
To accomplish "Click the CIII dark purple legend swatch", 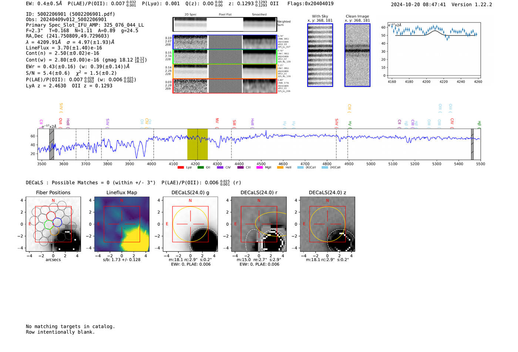I will point(240,167).
